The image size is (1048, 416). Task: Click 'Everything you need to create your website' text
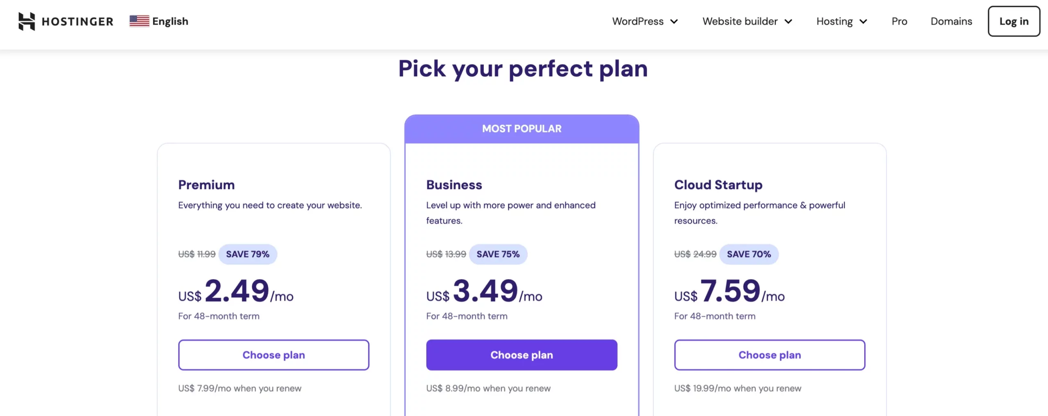click(270, 205)
